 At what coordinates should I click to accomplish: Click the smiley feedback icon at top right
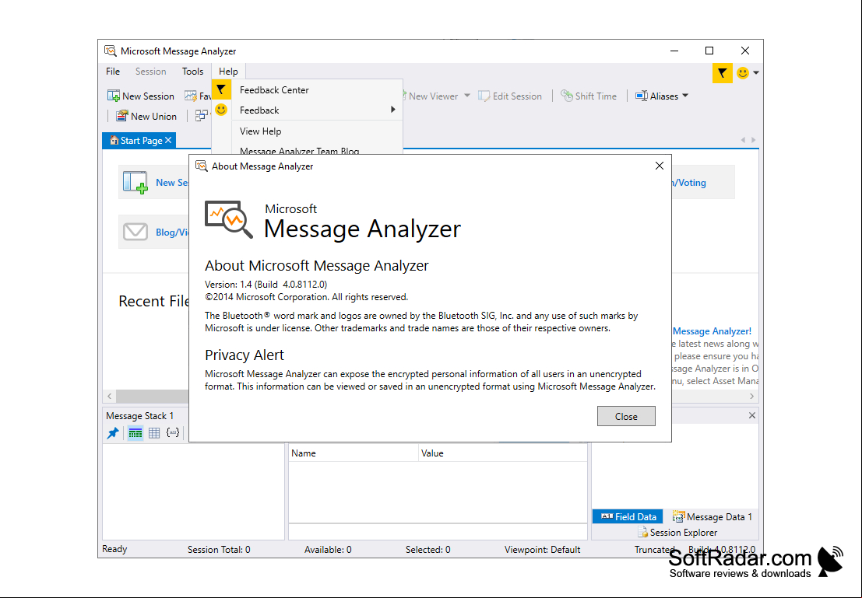tap(743, 72)
